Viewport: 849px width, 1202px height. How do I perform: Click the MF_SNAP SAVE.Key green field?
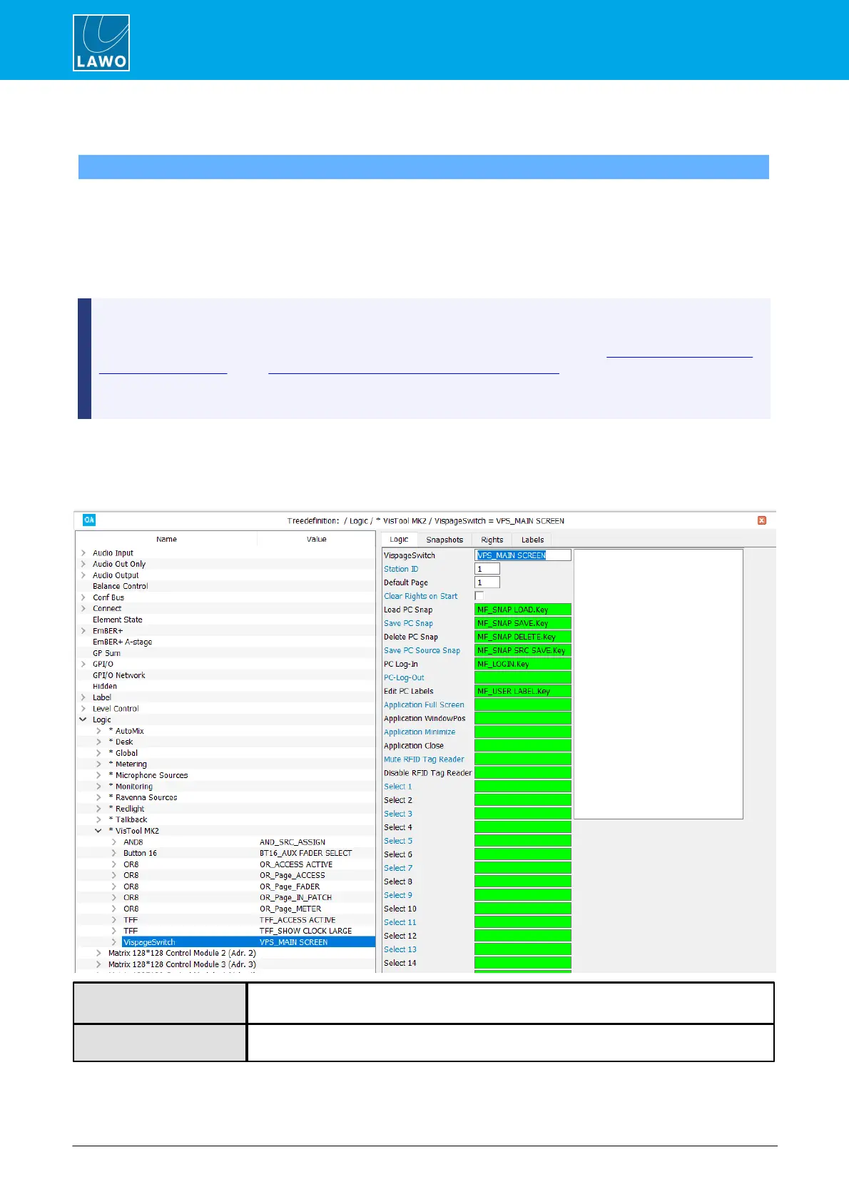pyautogui.click(x=523, y=623)
